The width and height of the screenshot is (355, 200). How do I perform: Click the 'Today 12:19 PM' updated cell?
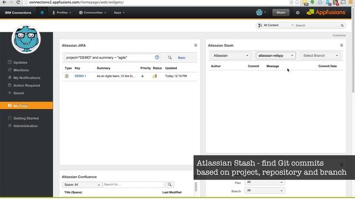[176, 76]
